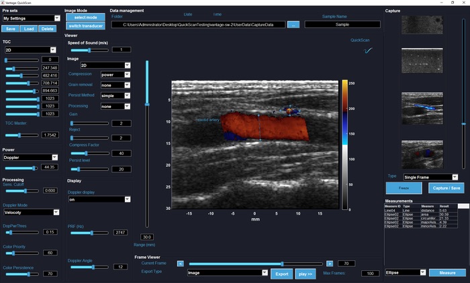470x283 pixels.
Task: Click the Sample Name input field
Action: tap(342, 25)
